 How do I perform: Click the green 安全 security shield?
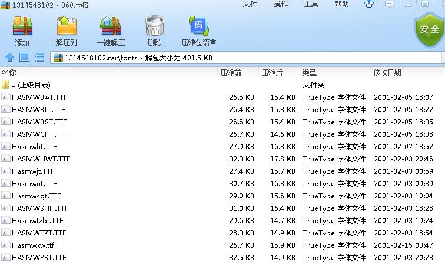tap(430, 29)
